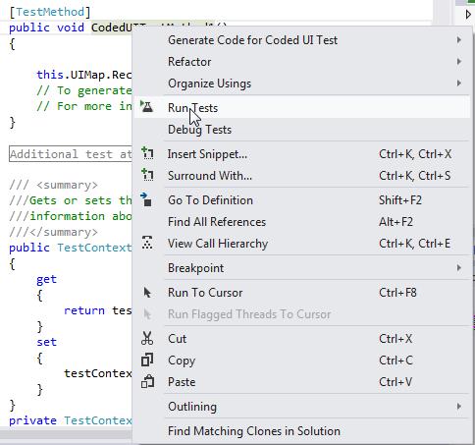Click 'this.UIMap' code line in editor
The height and width of the screenshot is (445, 475).
coord(84,75)
